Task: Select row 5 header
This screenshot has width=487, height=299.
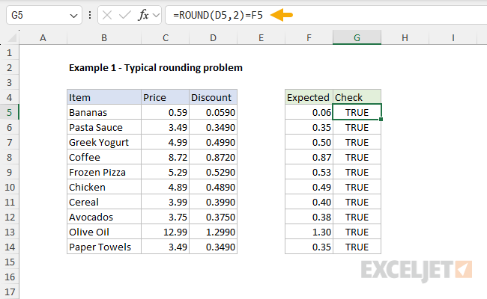Action: pyautogui.click(x=9, y=112)
